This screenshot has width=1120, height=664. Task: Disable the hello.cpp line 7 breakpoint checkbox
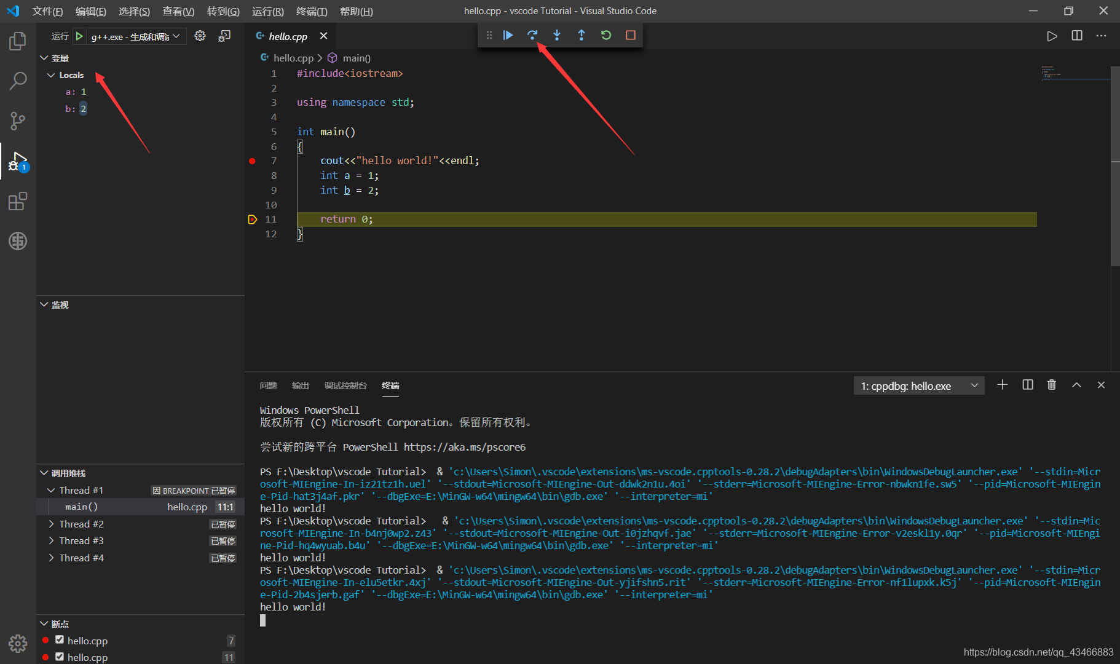[x=59, y=640]
